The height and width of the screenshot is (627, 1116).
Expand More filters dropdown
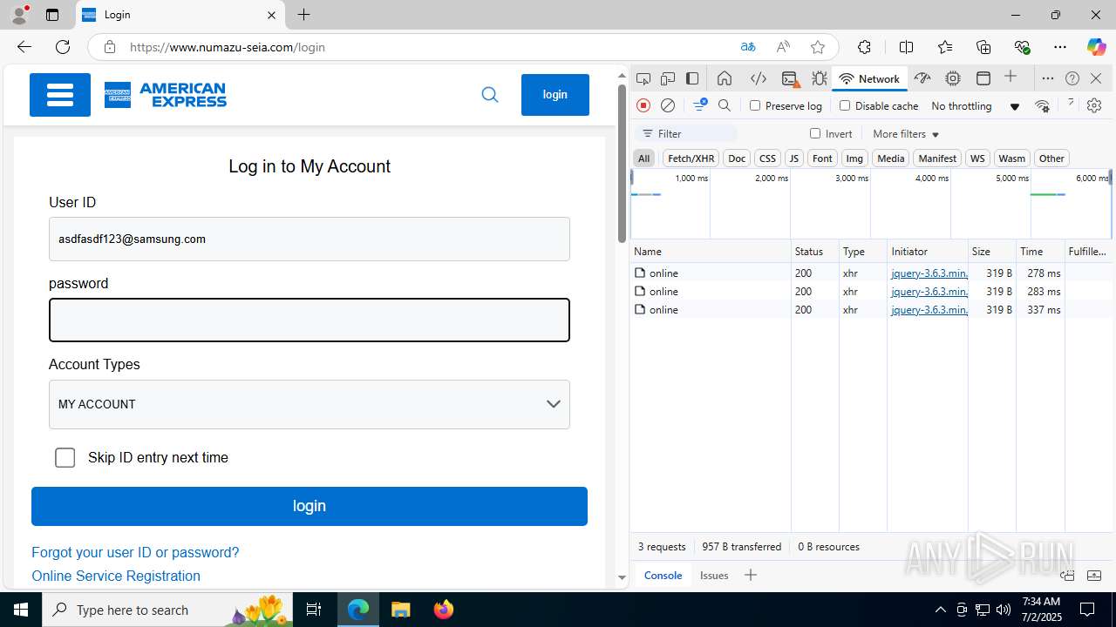(906, 134)
